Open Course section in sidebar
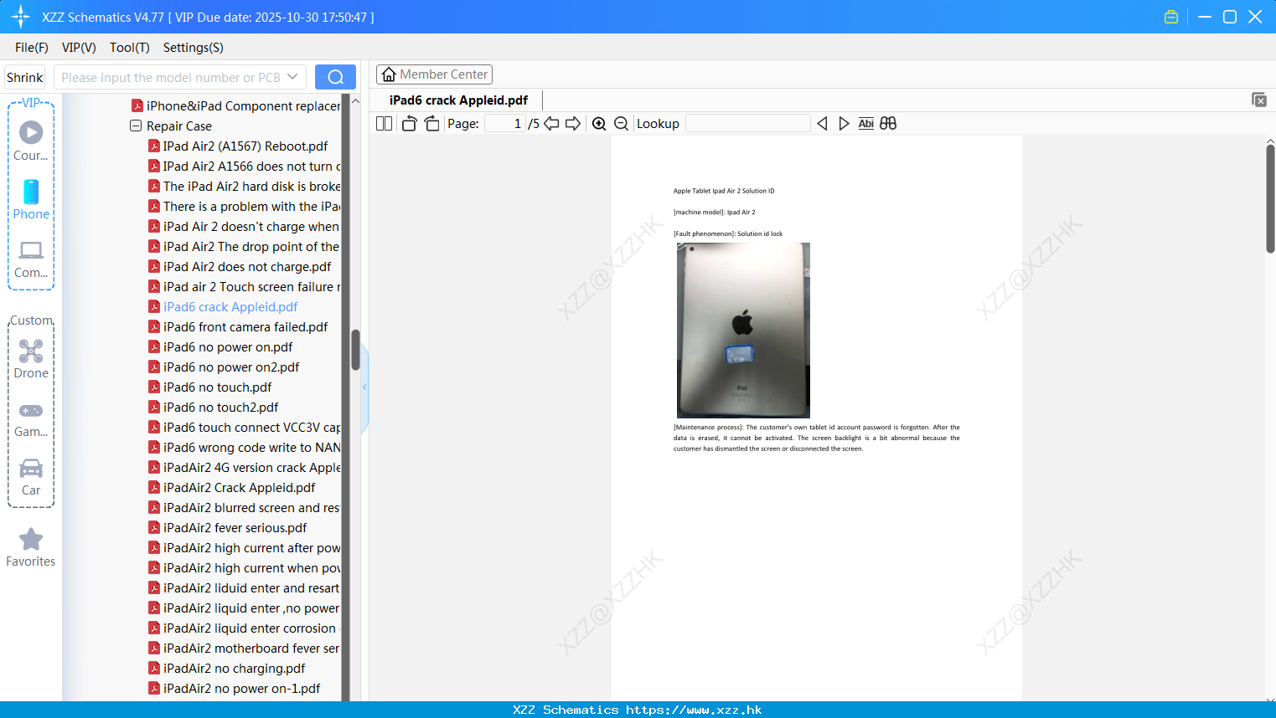The image size is (1276, 718). point(31,141)
